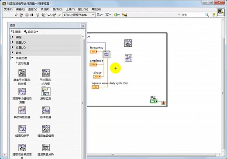Select the 幅值和电平 VI icon
This screenshot has width=227, height=159.
[22, 129]
